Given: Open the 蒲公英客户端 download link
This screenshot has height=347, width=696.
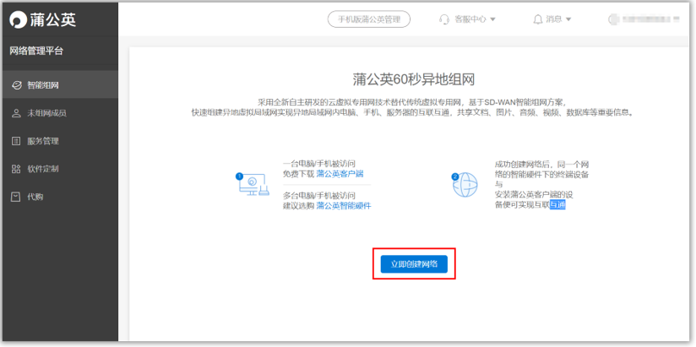Looking at the screenshot, I should point(340,174).
